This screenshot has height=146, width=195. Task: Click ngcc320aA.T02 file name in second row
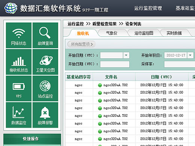tap(115, 92)
